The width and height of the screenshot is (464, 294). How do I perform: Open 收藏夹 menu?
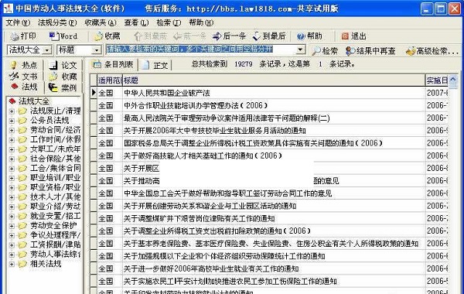click(101, 22)
